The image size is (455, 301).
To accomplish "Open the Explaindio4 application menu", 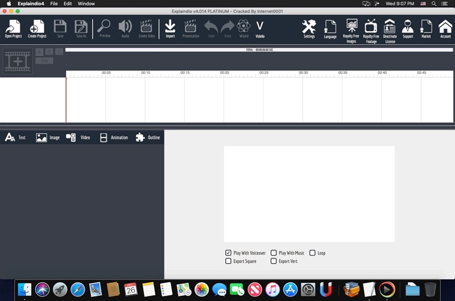I will (31, 3).
